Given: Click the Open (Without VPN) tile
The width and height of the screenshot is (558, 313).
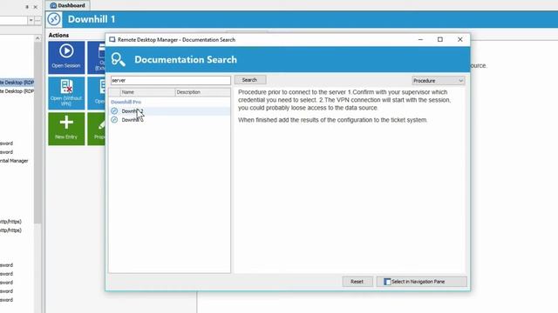Looking at the screenshot, I should 66,93.
